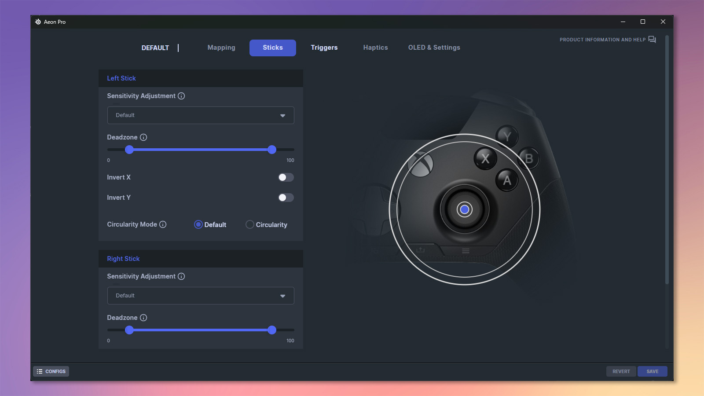The height and width of the screenshot is (396, 704).
Task: Open Right Stick Sensitivity Adjustment info icon
Action: 181,276
